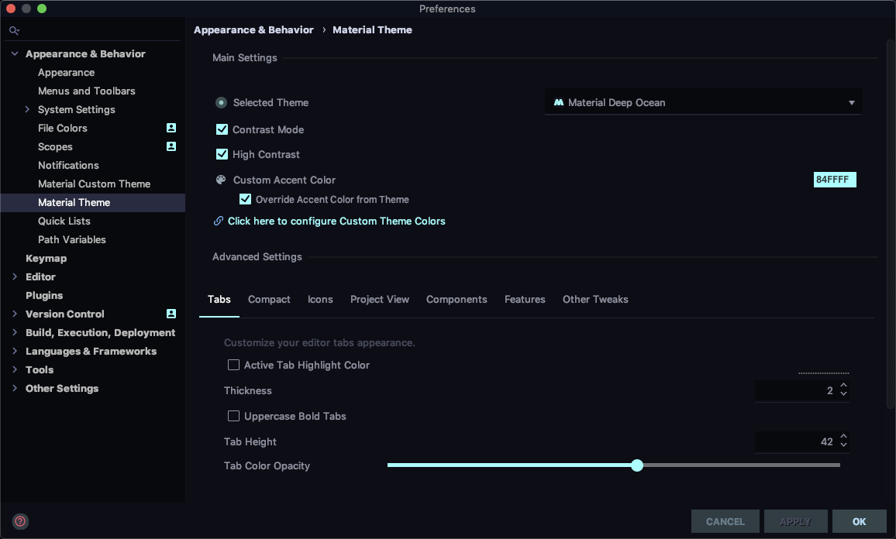Expand the Tools section
The height and width of the screenshot is (539, 896).
[15, 369]
